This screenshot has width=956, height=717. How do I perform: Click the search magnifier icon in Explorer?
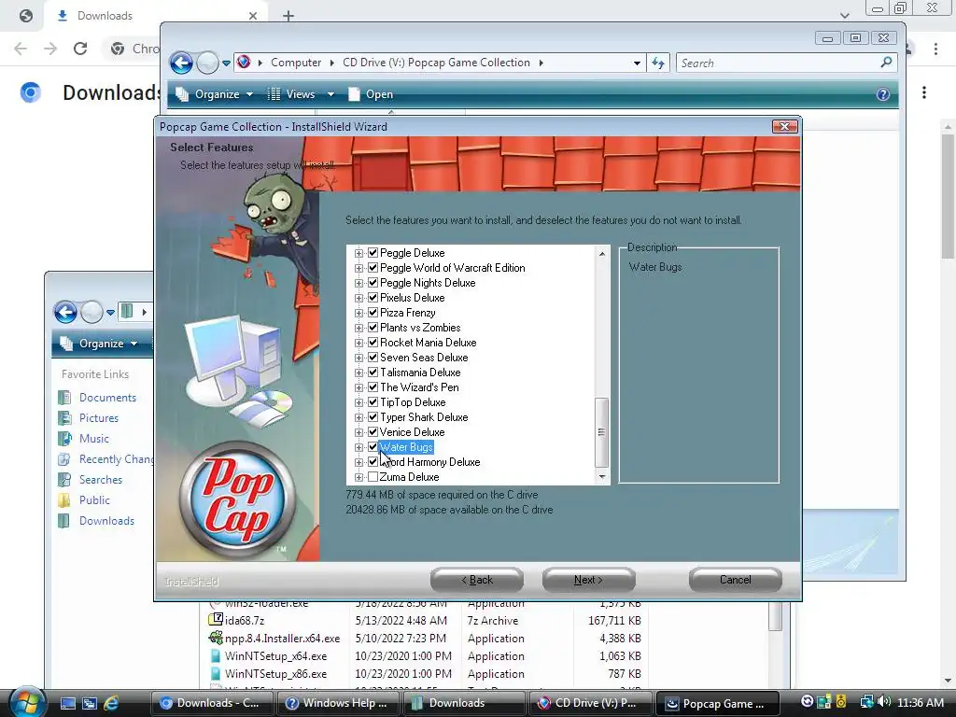887,63
